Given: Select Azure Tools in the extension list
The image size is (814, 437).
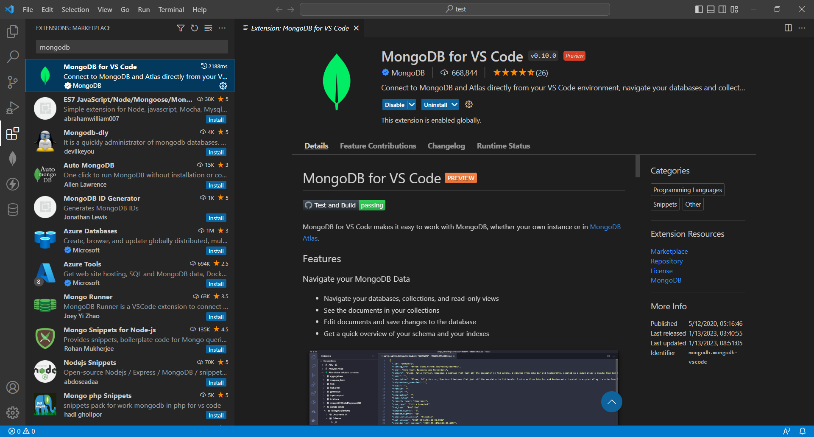Looking at the screenshot, I should [x=130, y=274].
